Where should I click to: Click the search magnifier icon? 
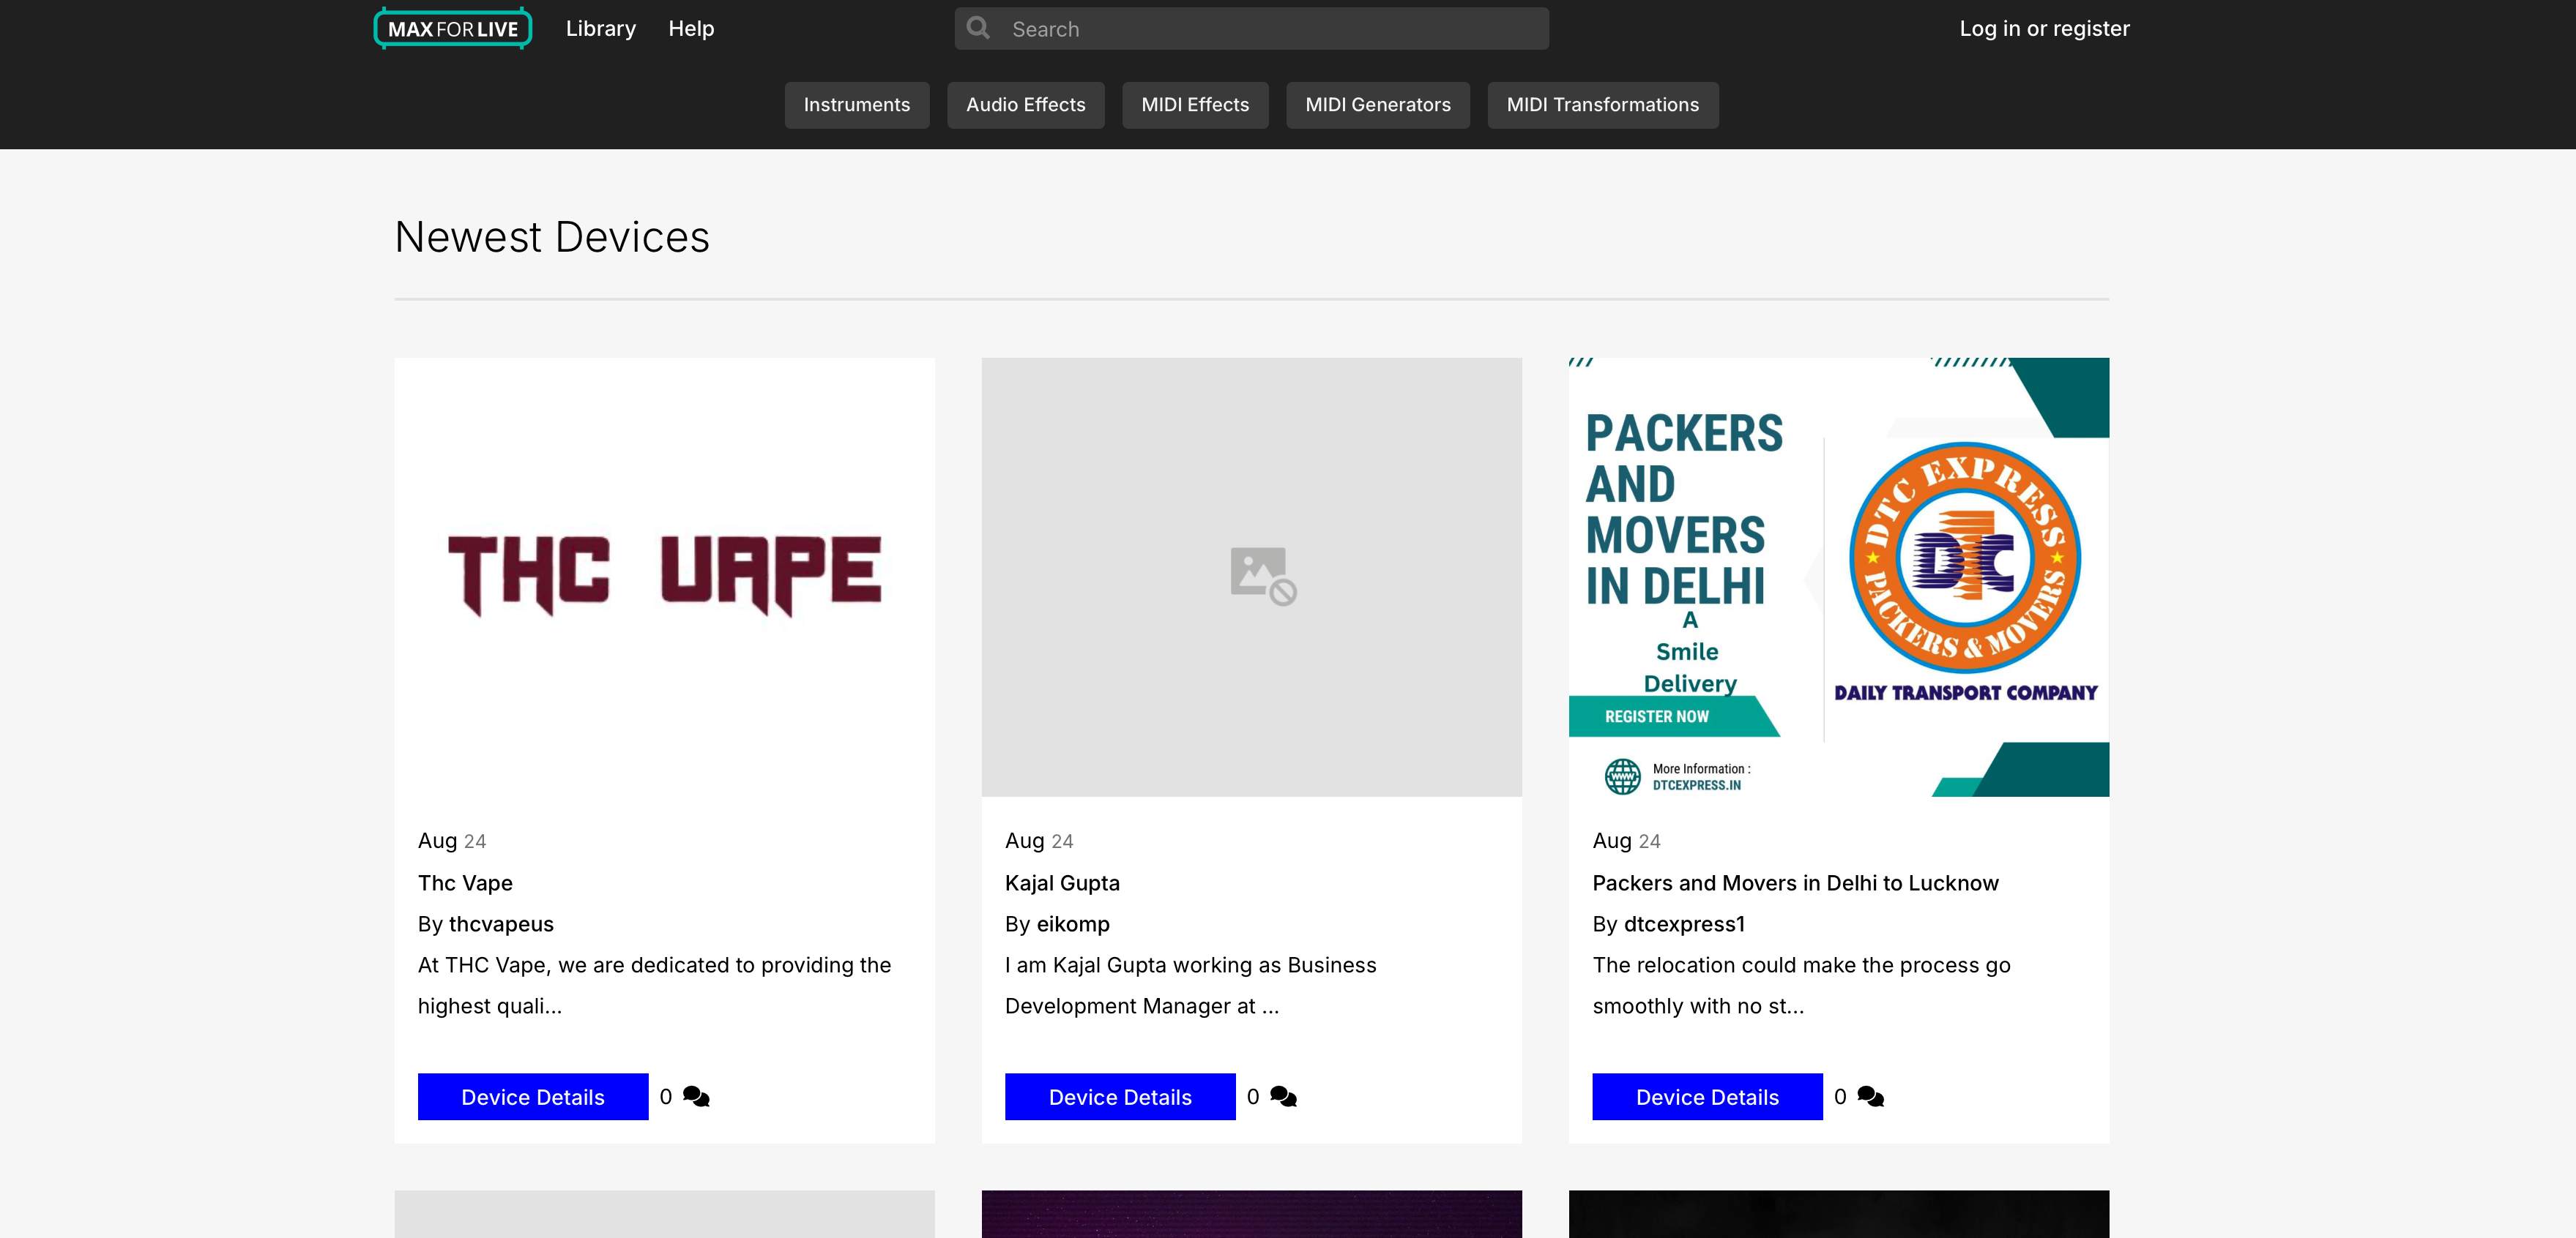coord(979,28)
